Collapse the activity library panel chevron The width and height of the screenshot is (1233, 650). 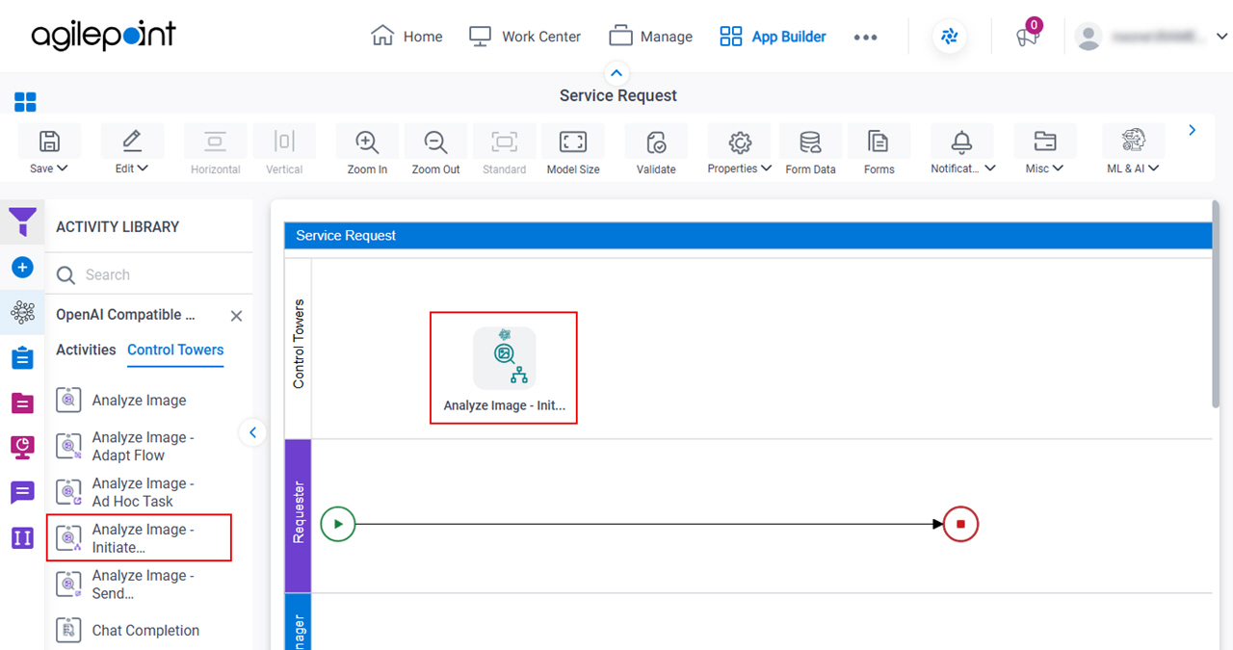pyautogui.click(x=252, y=432)
